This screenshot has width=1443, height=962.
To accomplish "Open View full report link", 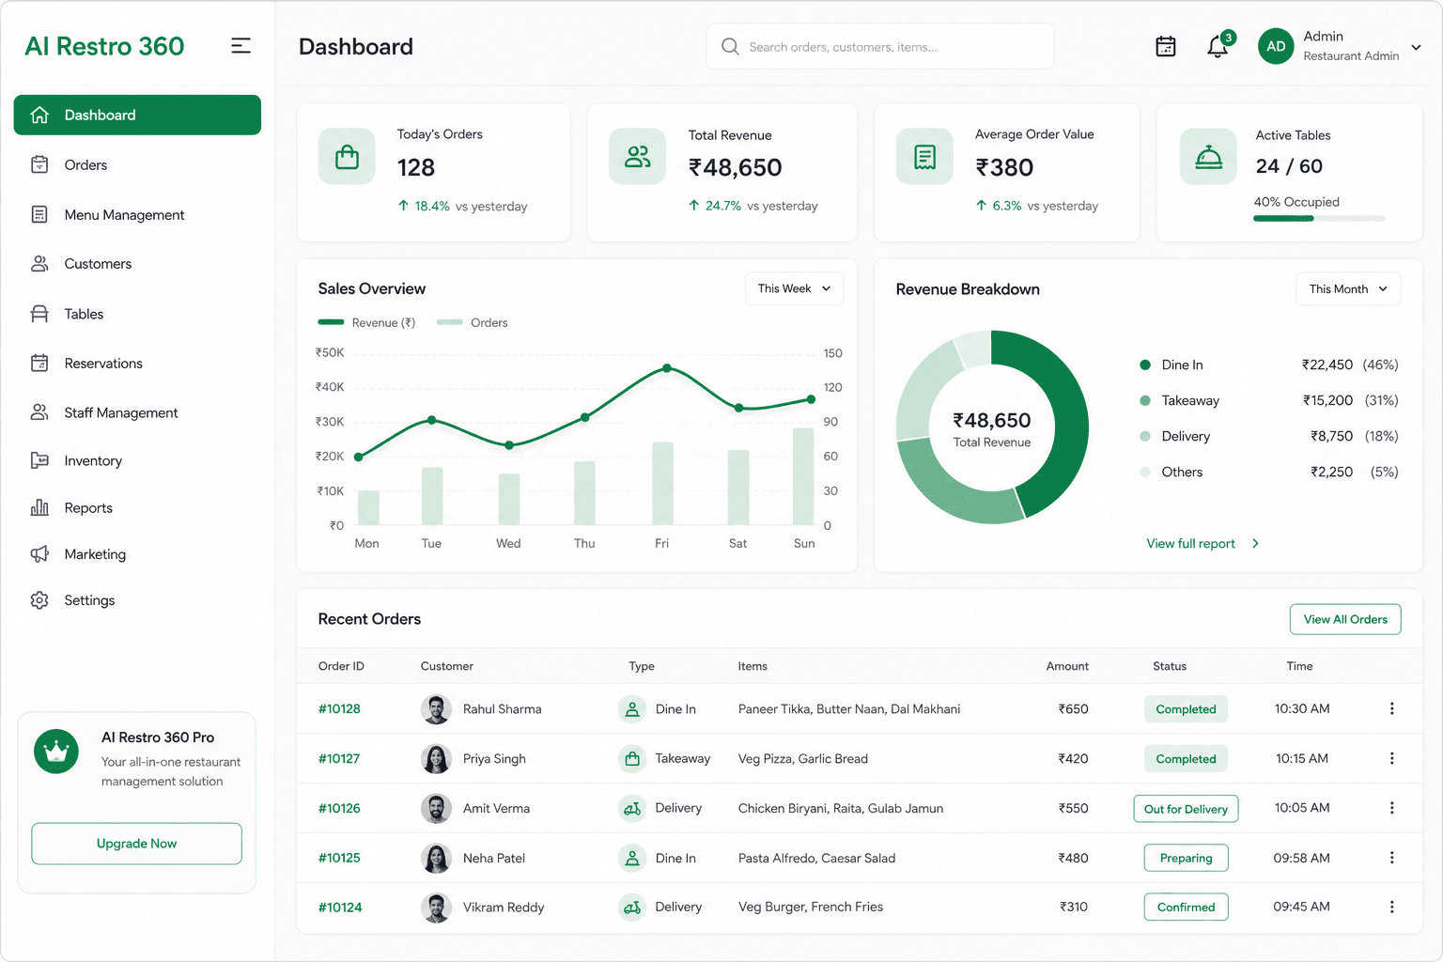I will coord(1202,543).
